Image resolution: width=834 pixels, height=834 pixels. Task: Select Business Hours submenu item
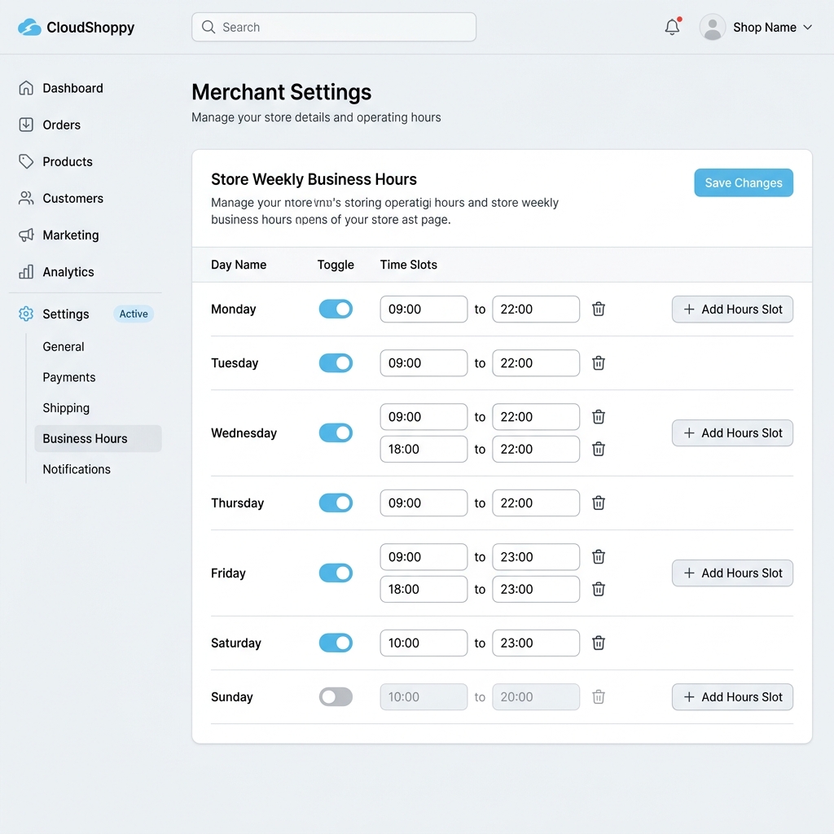pos(98,438)
